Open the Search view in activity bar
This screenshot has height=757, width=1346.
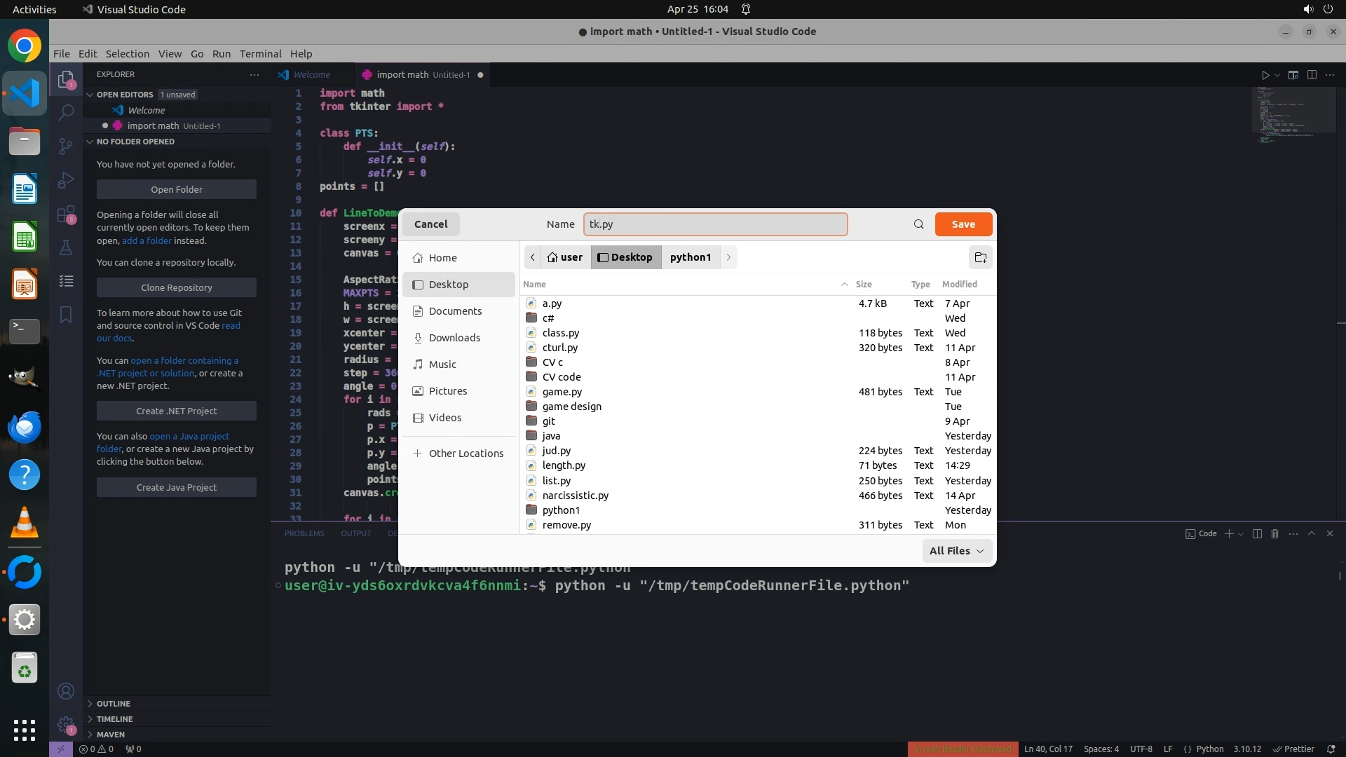[66, 112]
